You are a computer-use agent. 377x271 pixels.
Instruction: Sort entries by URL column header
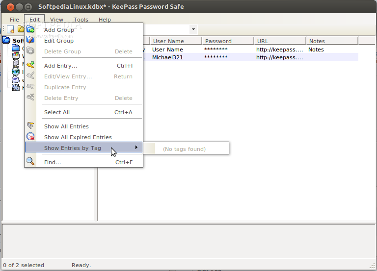(280, 41)
